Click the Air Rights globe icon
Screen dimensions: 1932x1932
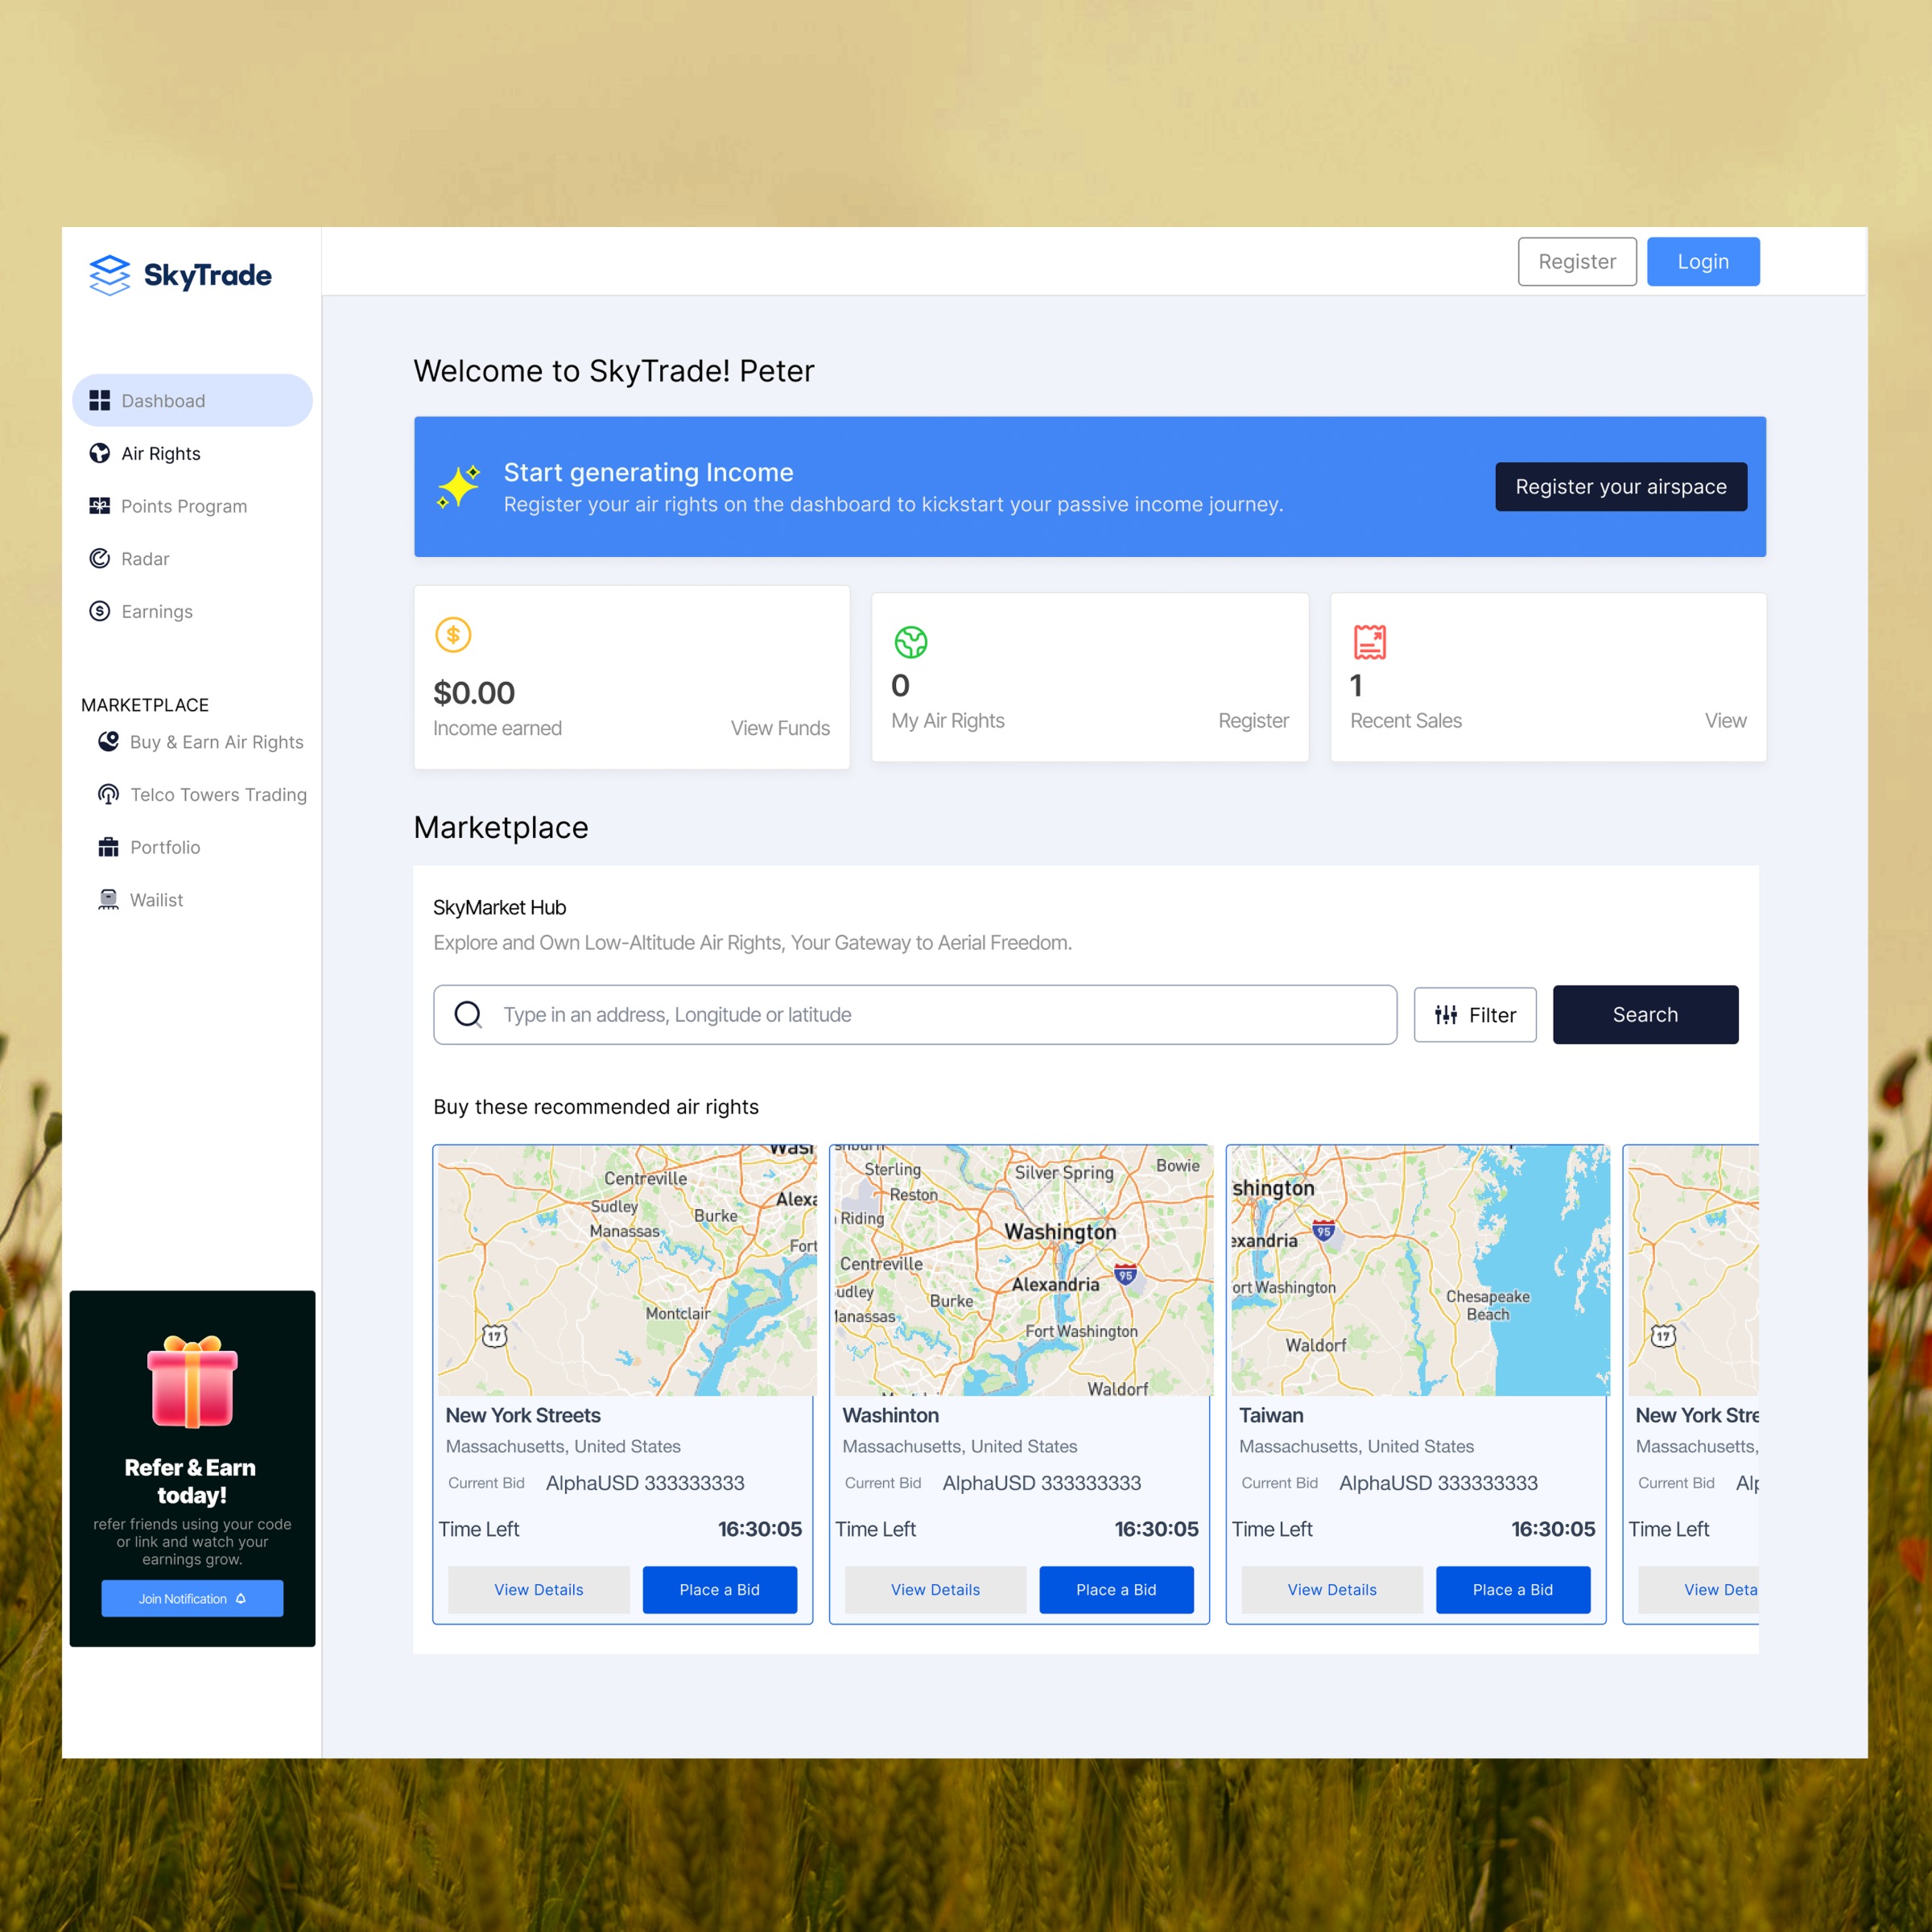[x=100, y=453]
